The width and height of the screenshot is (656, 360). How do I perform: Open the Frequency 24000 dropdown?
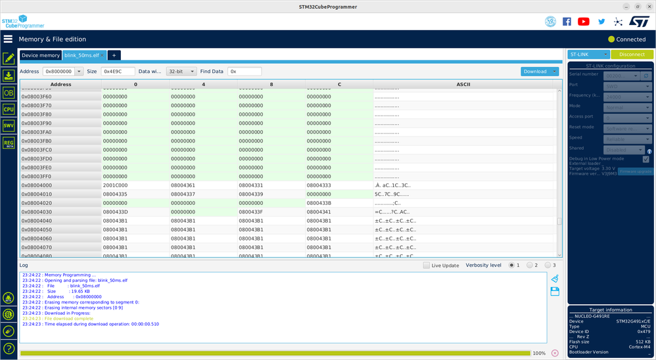[628, 97]
